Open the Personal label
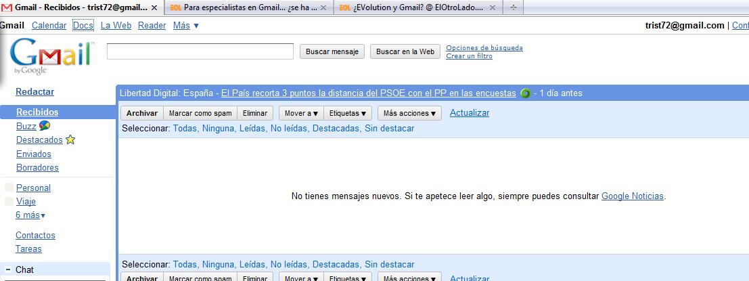This screenshot has width=749, height=281. coord(33,188)
